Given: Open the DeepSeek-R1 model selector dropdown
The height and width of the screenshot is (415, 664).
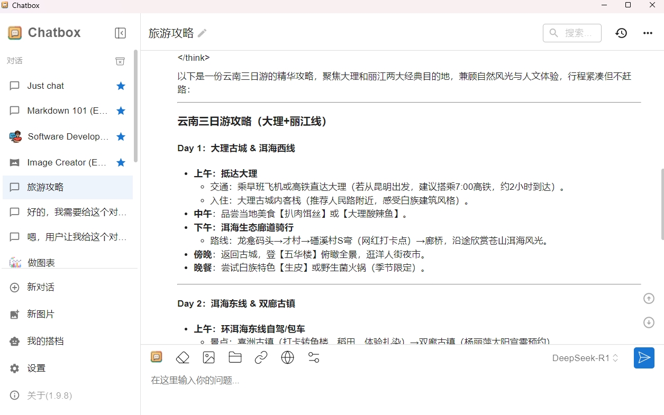Looking at the screenshot, I should [x=585, y=358].
